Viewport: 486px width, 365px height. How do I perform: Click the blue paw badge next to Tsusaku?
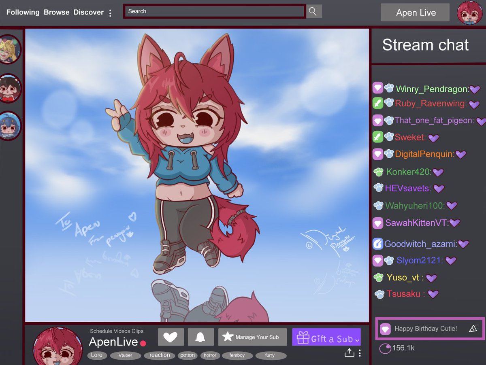379,294
